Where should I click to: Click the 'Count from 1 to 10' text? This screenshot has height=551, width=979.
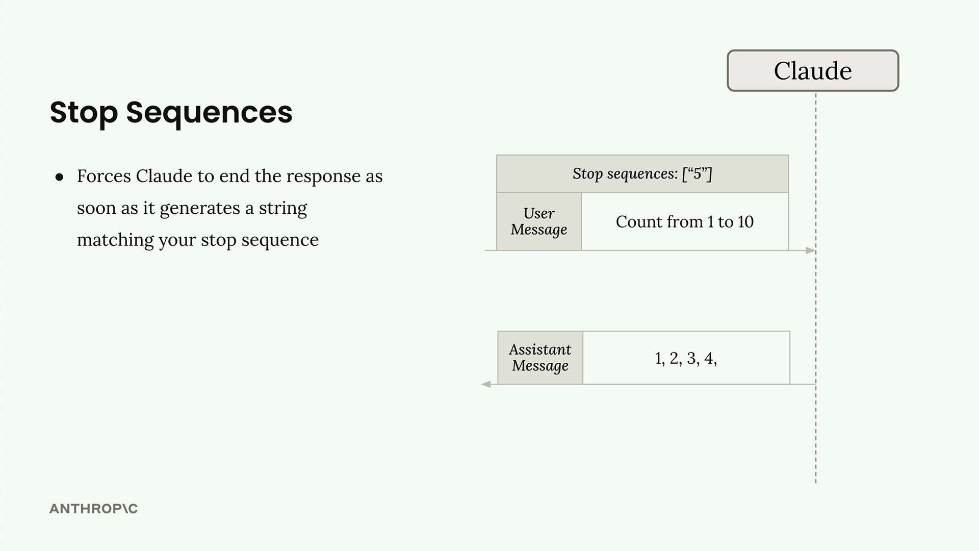tap(685, 222)
